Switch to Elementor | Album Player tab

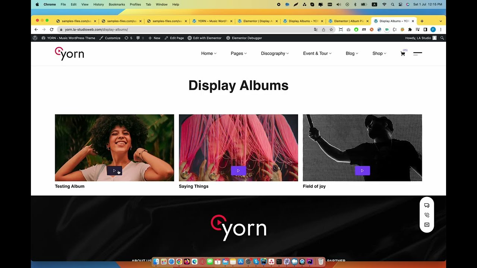coord(348,21)
